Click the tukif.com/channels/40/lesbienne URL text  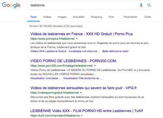click(55, 116)
